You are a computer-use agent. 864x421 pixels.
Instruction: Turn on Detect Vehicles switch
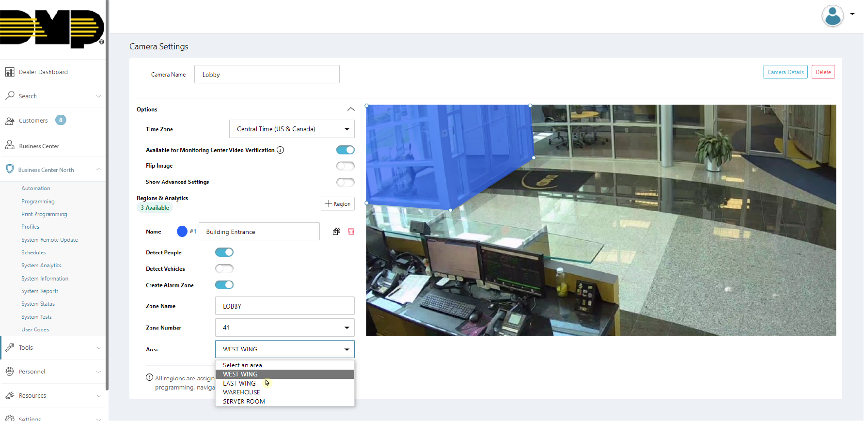[224, 269]
